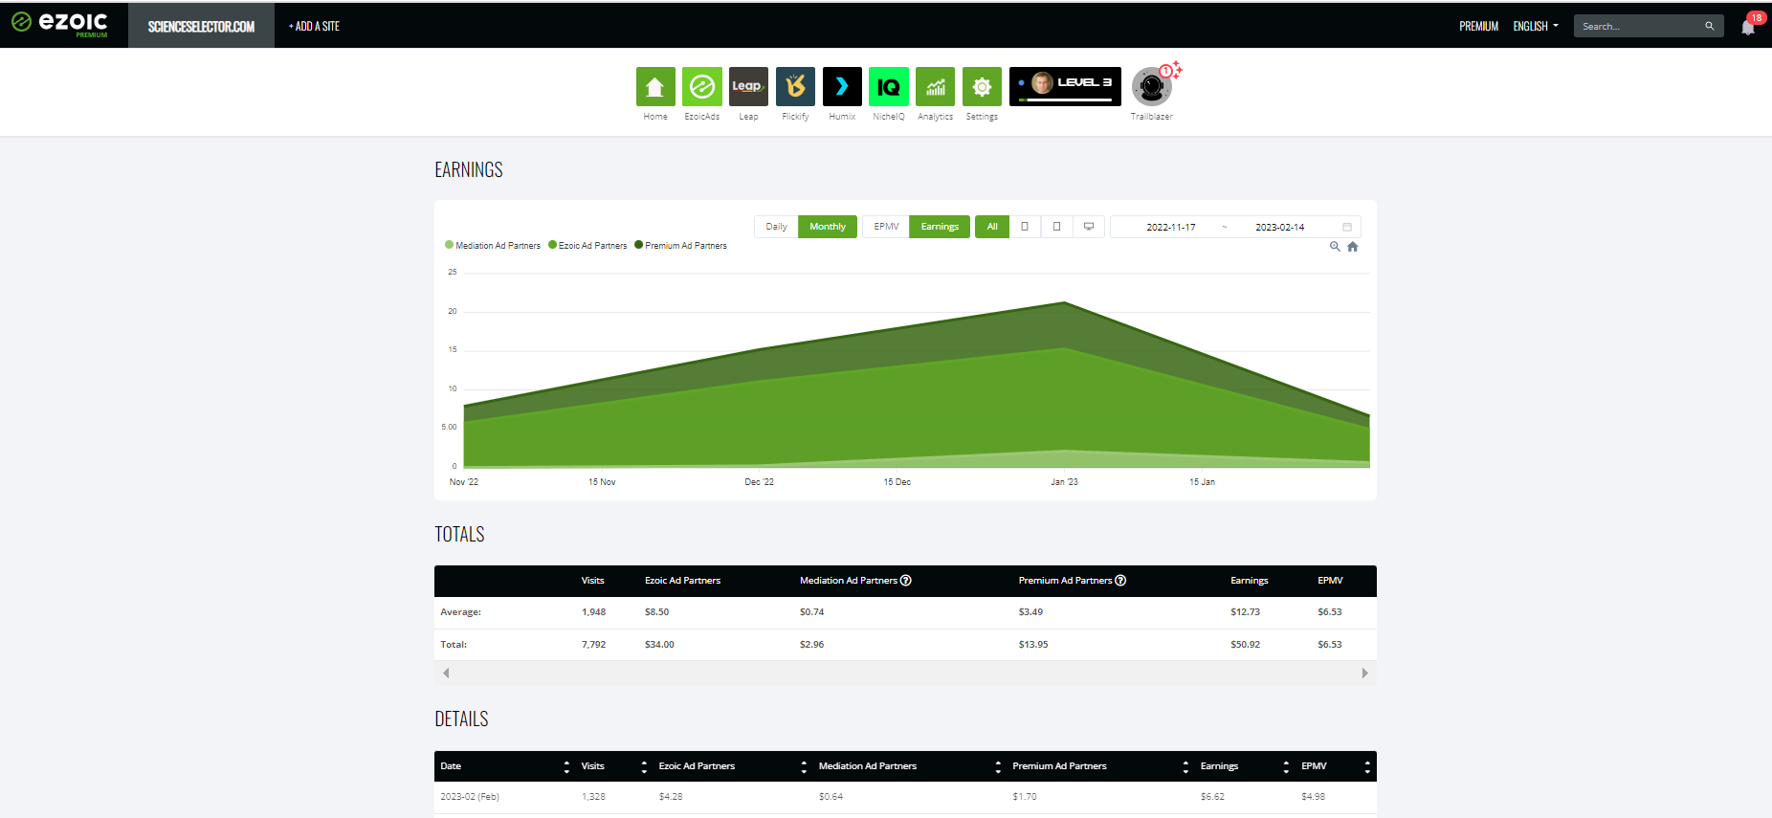1772x818 pixels.
Task: Click the 2023-02 (Feb) details row date
Action: tap(470, 796)
